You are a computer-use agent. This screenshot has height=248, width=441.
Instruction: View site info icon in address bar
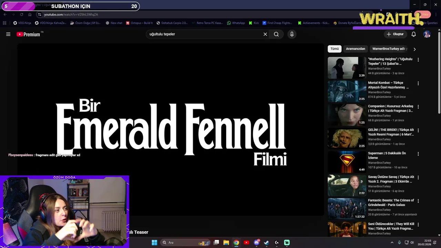tap(40, 14)
